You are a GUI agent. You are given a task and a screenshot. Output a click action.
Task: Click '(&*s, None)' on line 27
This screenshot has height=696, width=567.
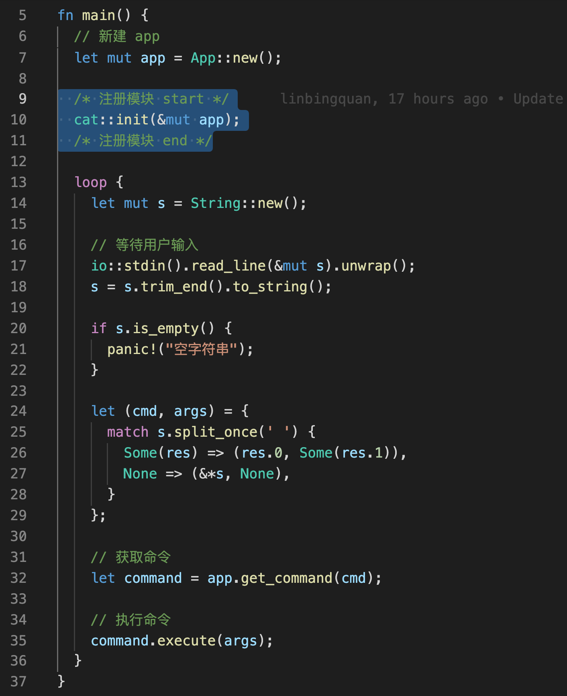[237, 474]
